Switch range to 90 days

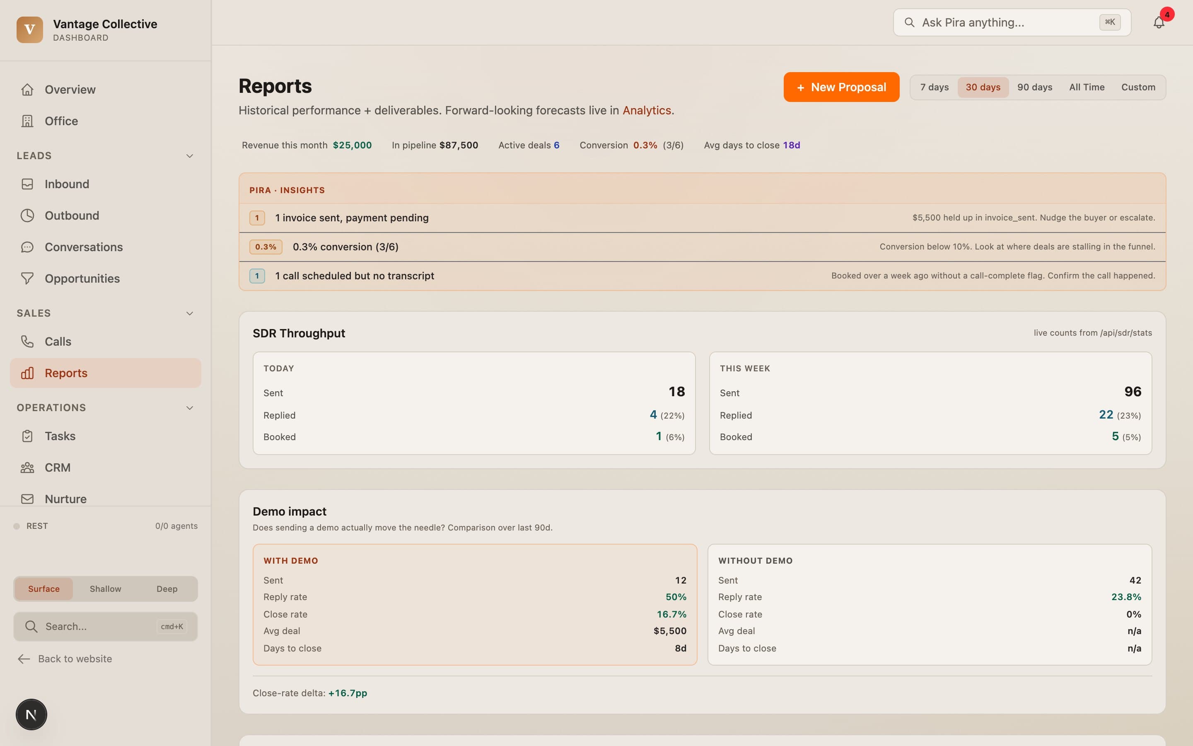[1035, 87]
